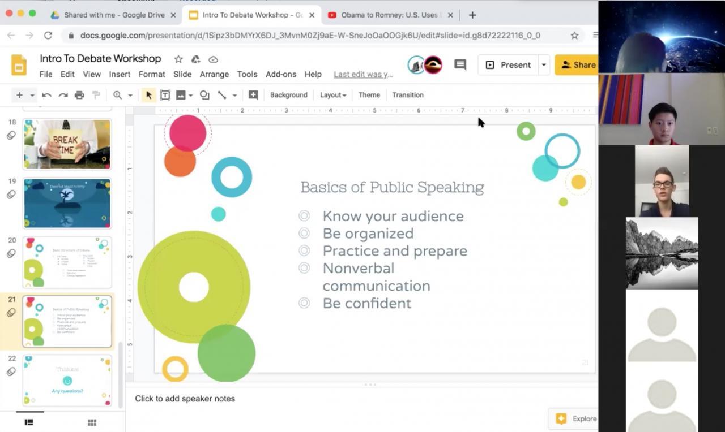Open the Add-ons menu

281,74
